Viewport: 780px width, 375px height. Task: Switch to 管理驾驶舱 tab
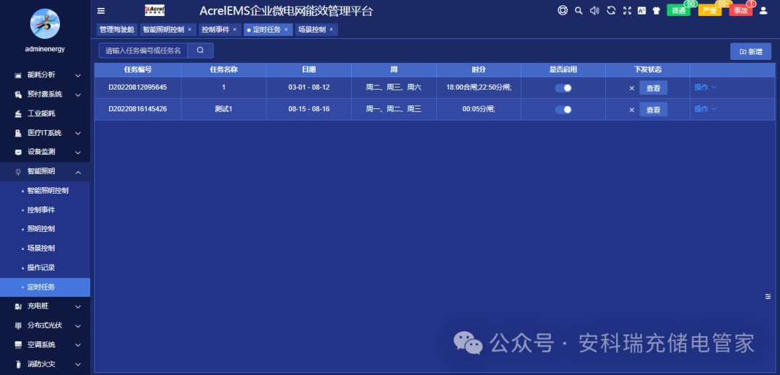[x=117, y=30]
